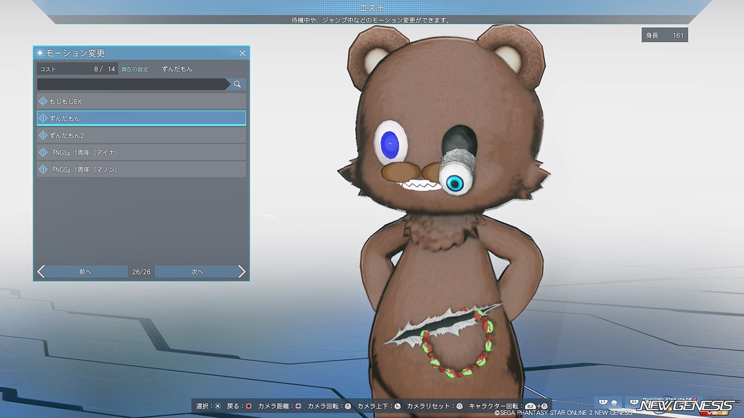Click the cost-2 diamond icon on もじもじEX

43,101
